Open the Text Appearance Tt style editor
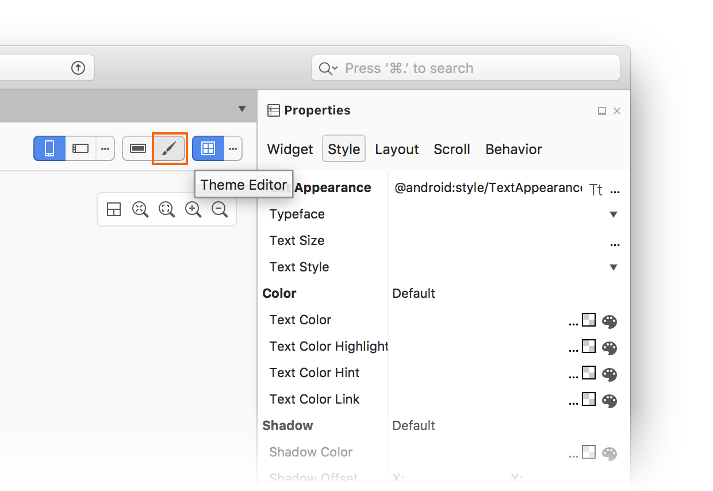The height and width of the screenshot is (491, 713). (x=595, y=189)
